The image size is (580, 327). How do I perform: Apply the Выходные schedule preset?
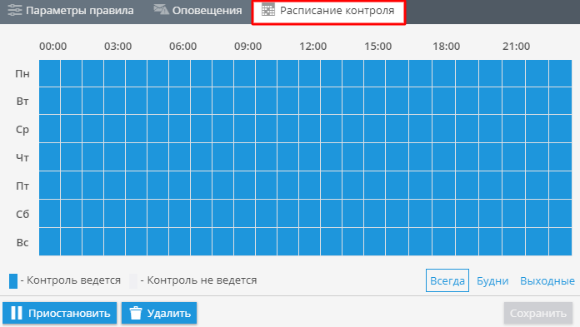click(x=547, y=280)
